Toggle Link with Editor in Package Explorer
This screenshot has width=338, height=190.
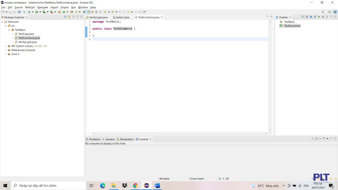click(x=69, y=17)
